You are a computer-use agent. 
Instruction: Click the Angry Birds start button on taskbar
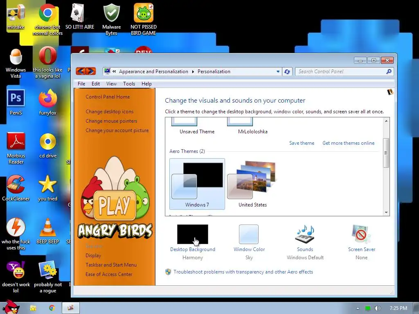tap(11, 307)
